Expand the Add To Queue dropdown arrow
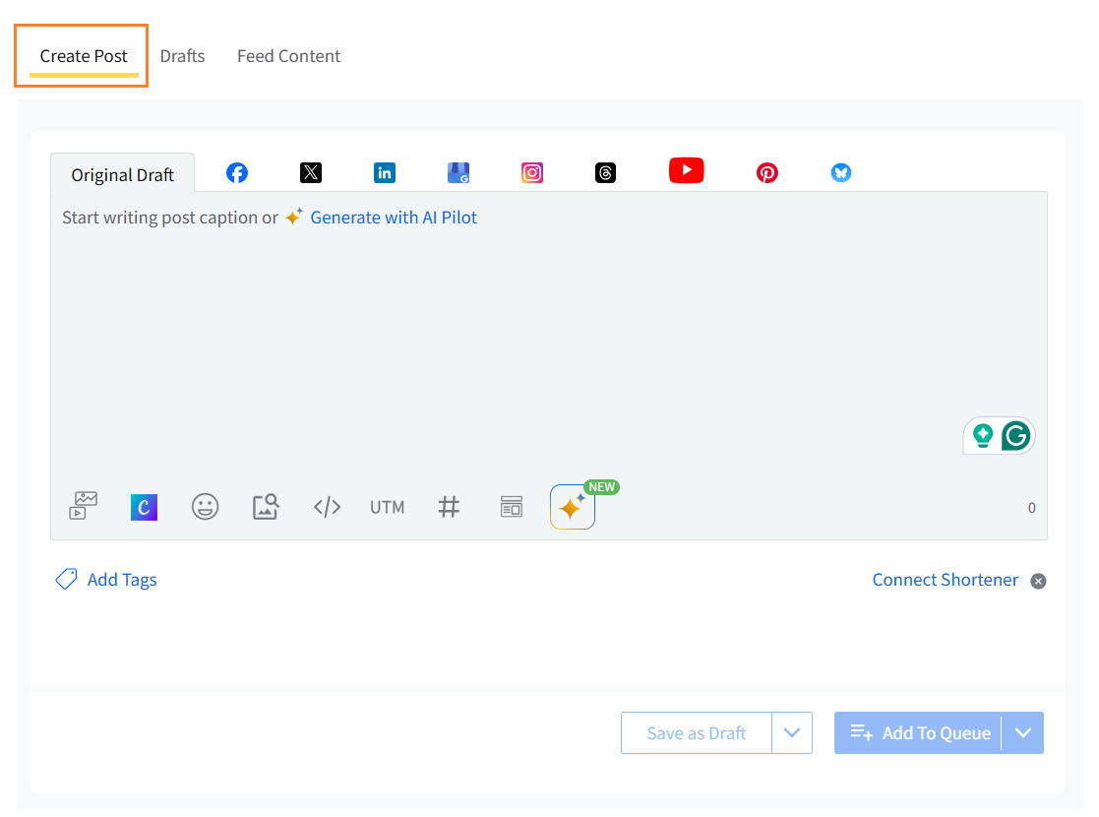This screenshot has height=817, width=1099. (1023, 733)
